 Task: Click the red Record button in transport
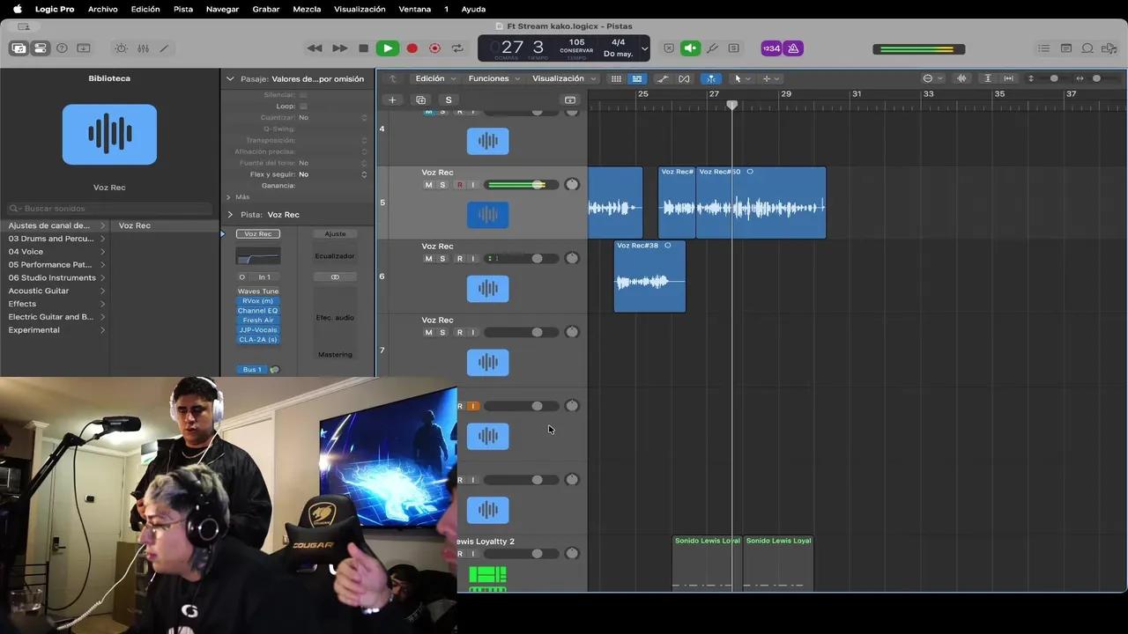(411, 48)
